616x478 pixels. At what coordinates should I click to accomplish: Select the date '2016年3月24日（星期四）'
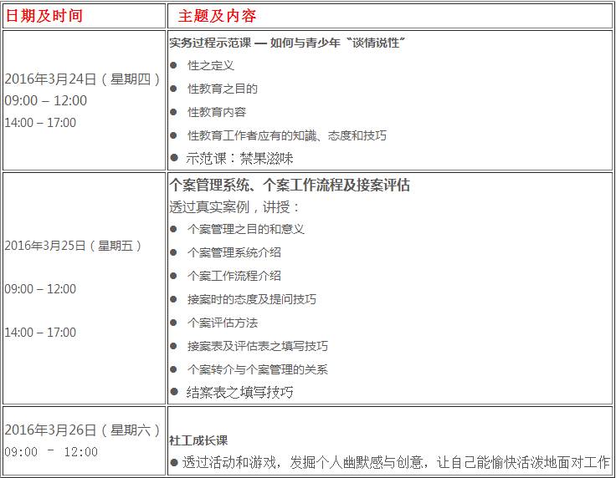[83, 79]
